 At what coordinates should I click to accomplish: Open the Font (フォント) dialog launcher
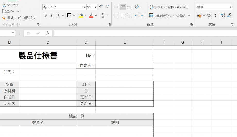pyautogui.click(x=110, y=24)
